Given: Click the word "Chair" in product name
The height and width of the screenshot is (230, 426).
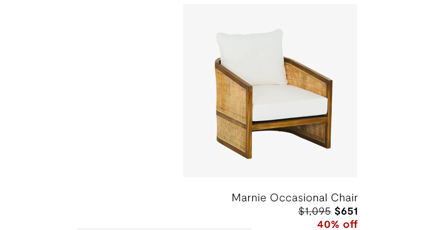Looking at the screenshot, I should (344, 198).
